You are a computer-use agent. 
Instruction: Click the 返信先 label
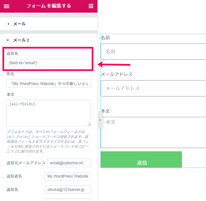(x=12, y=190)
